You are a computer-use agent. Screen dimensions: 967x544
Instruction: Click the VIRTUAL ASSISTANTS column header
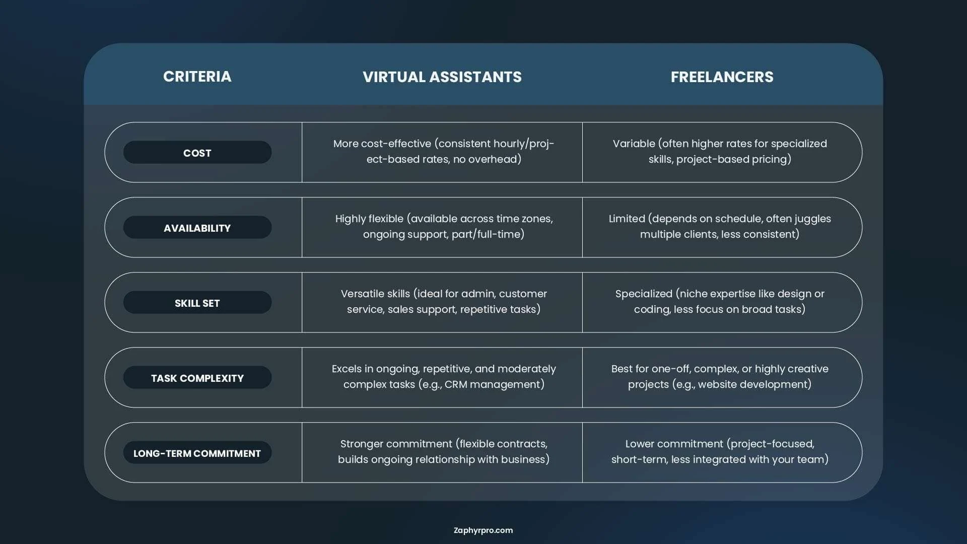tap(442, 77)
